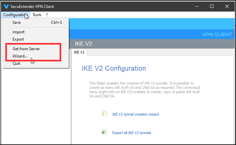Open the Configuration menu
The image size is (236, 145).
coord(15,15)
